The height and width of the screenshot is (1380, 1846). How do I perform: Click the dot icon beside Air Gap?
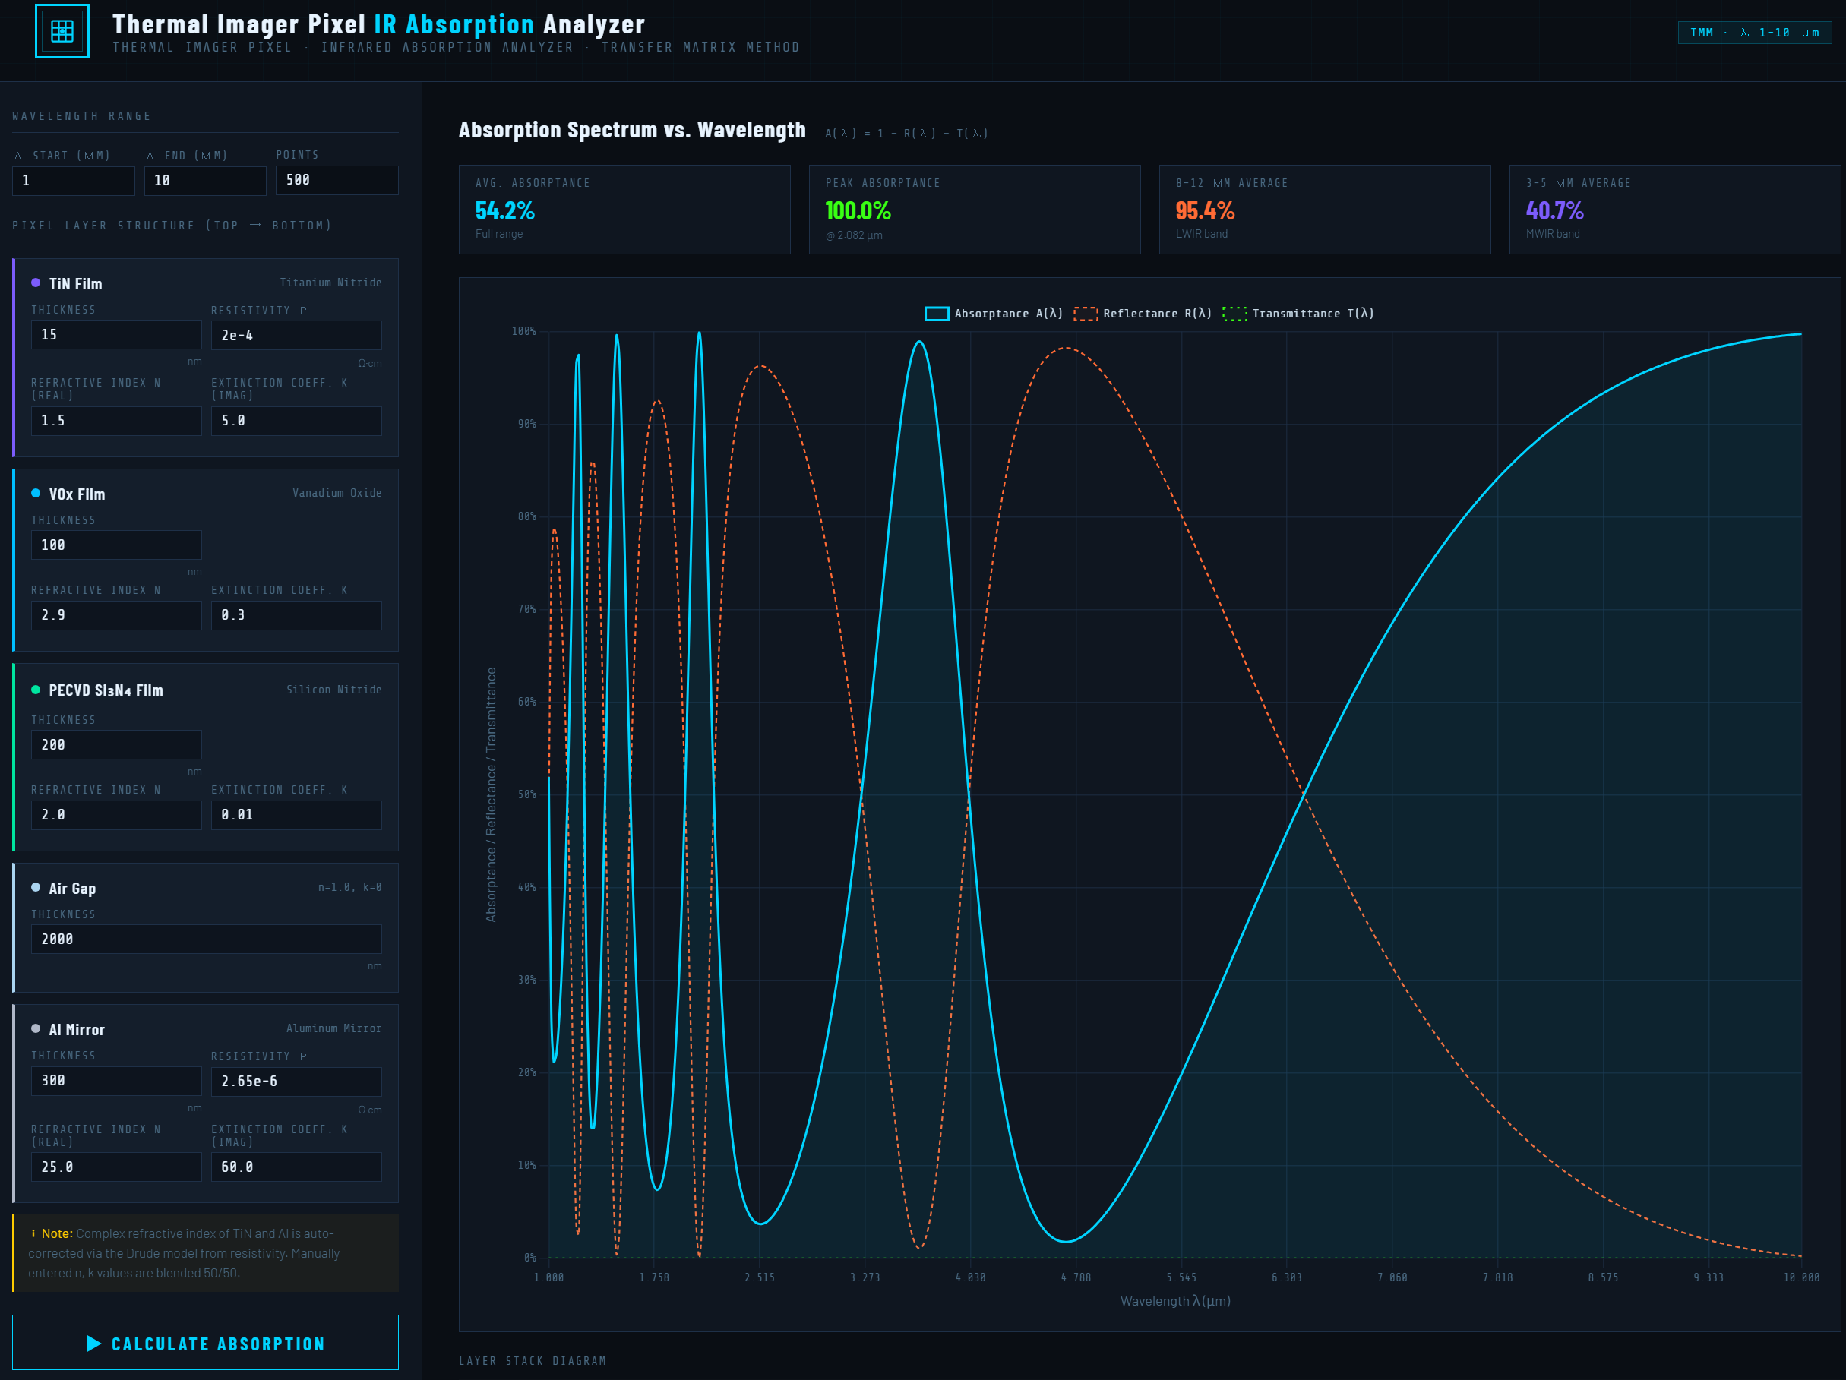[x=35, y=888]
